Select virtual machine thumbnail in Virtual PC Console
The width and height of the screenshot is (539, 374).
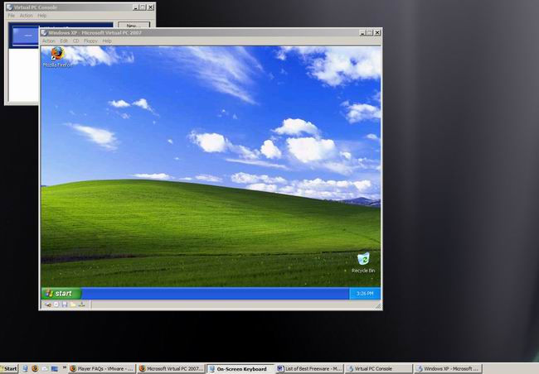click(x=26, y=36)
